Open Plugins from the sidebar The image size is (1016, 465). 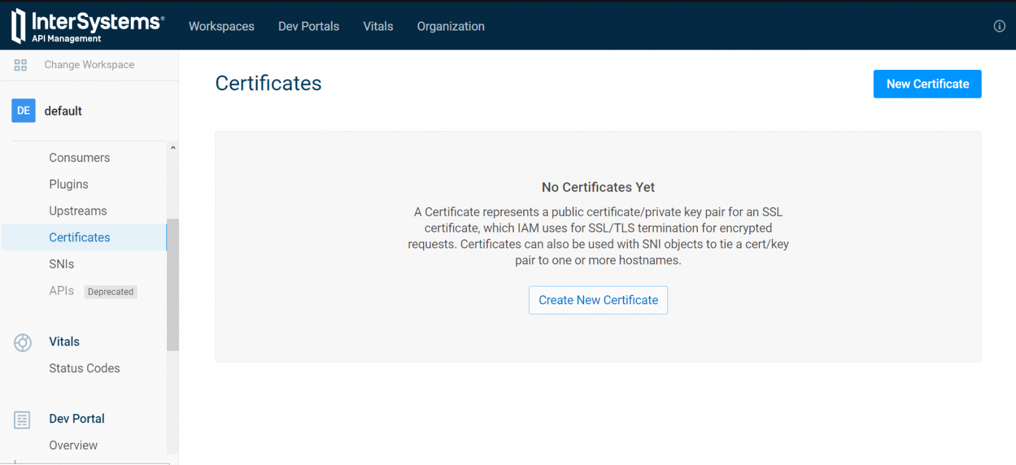pos(69,184)
